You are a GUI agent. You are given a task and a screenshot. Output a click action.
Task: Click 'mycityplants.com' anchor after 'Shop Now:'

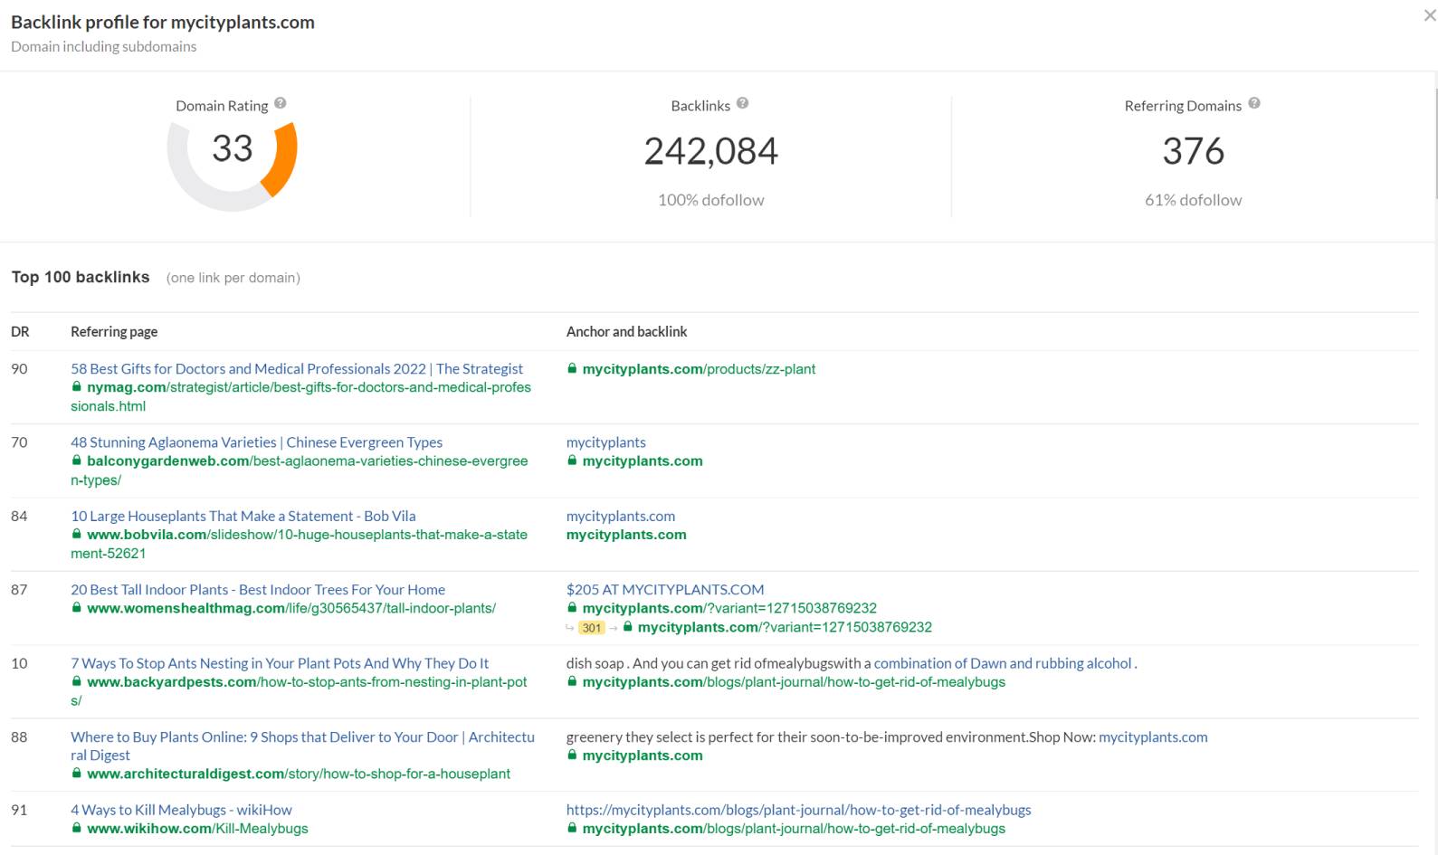(x=1153, y=736)
